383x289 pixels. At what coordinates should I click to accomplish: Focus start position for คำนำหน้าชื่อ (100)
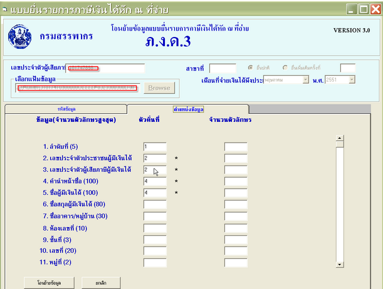click(155, 181)
